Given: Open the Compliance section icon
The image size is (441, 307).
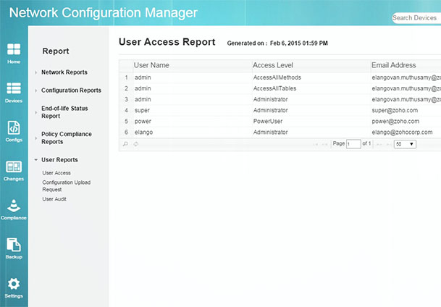Looking at the screenshot, I should click(x=14, y=209).
